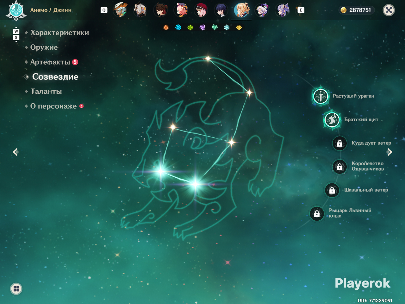Click the UID: 771229091 text
This screenshot has width=405, height=304.
pos(375,301)
